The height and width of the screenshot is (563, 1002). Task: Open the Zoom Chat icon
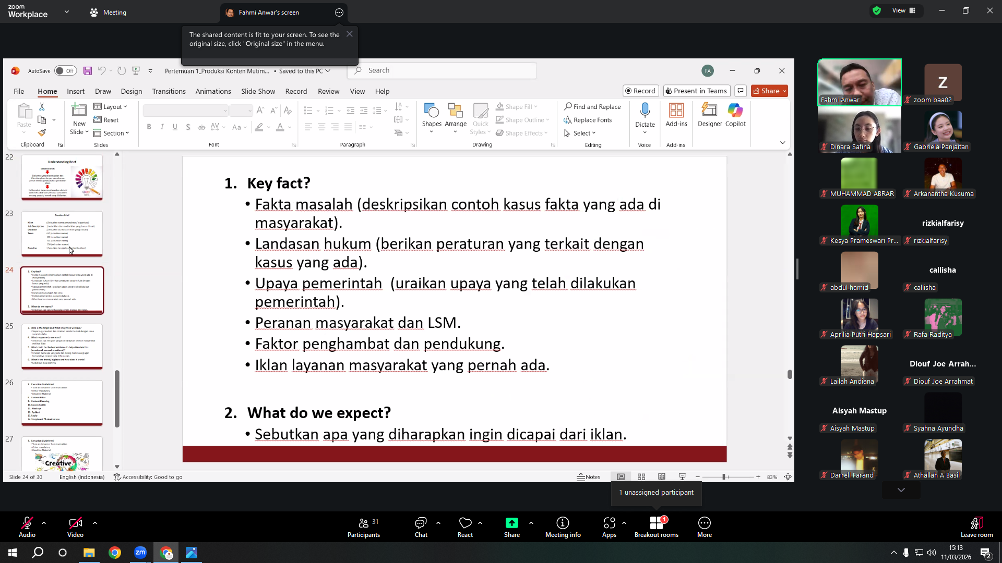point(421,523)
